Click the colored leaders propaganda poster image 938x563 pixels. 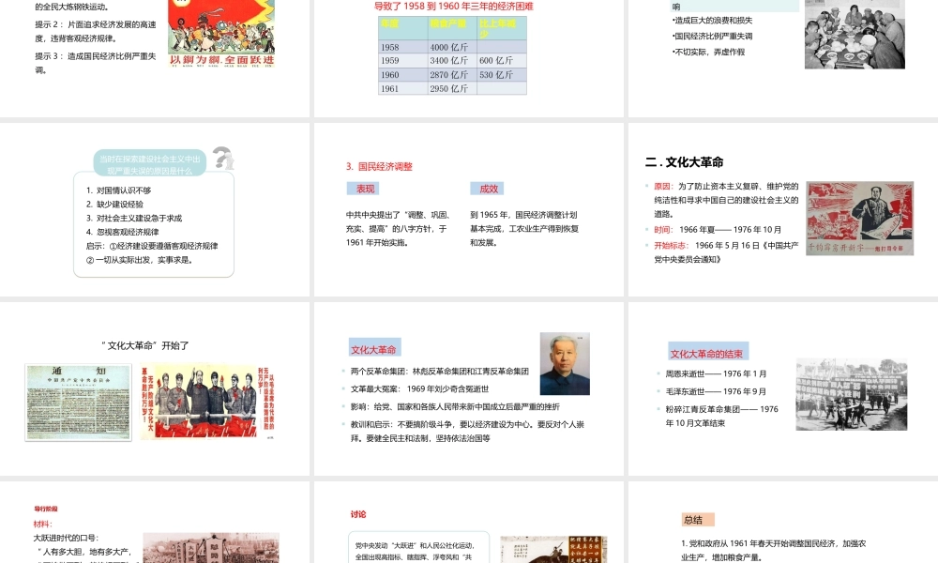click(207, 402)
